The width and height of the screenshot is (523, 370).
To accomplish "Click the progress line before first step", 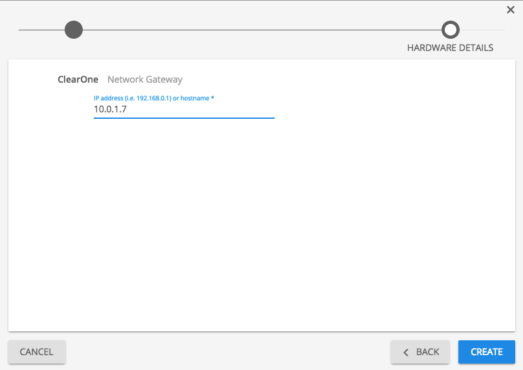I will pyautogui.click(x=40, y=30).
